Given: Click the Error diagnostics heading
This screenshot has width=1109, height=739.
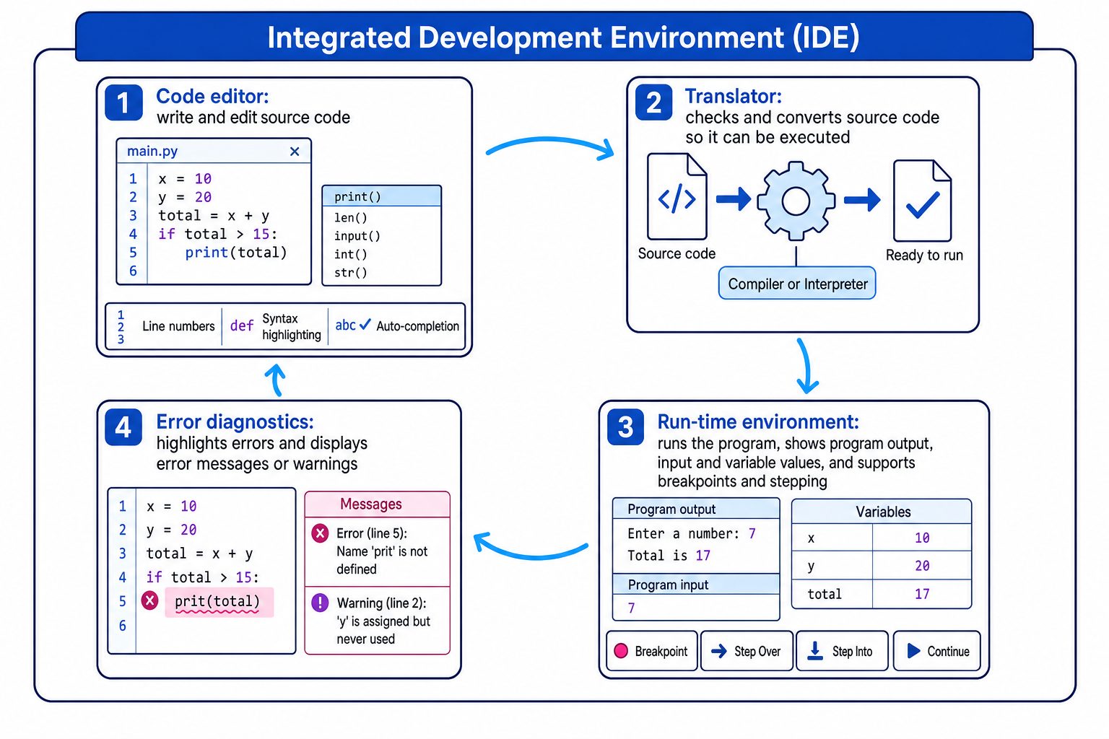Looking at the screenshot, I should 235,421.
